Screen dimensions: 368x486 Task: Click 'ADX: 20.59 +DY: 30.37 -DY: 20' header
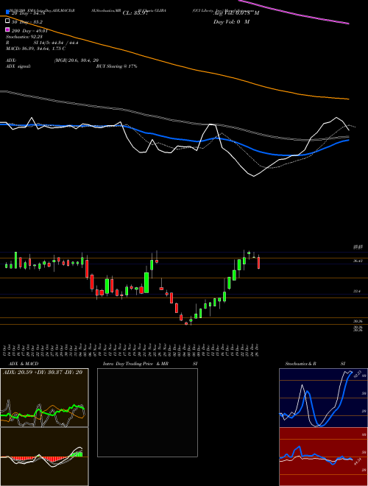tap(43, 372)
